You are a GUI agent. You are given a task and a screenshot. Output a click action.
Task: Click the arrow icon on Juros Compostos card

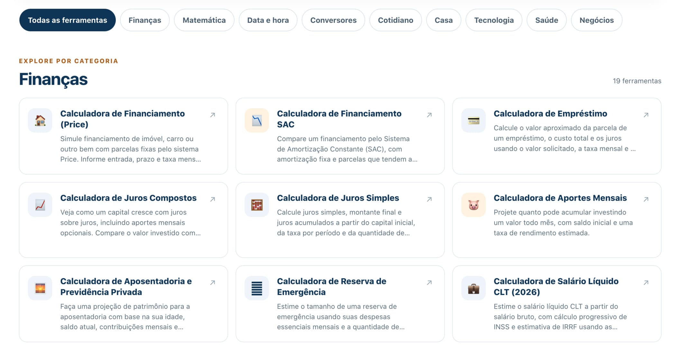(x=213, y=199)
